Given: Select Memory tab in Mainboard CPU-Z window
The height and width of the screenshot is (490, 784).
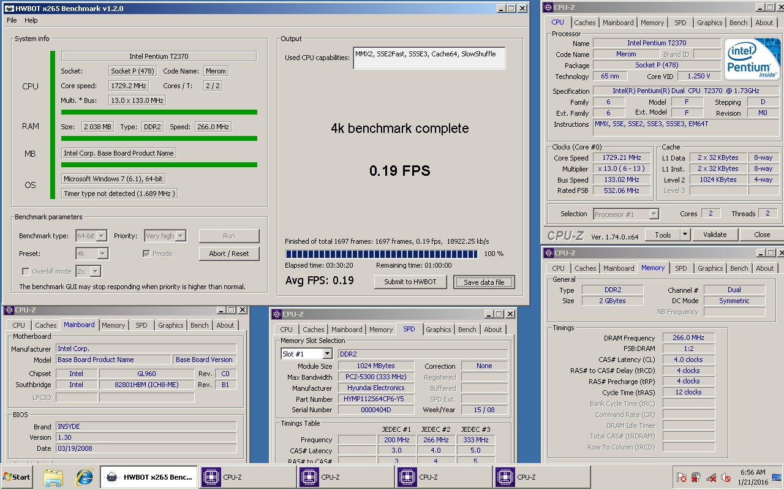Looking at the screenshot, I should (113, 325).
